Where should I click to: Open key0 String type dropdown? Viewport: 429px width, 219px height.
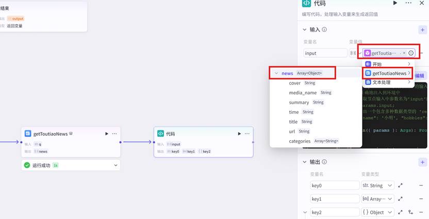coord(378,186)
